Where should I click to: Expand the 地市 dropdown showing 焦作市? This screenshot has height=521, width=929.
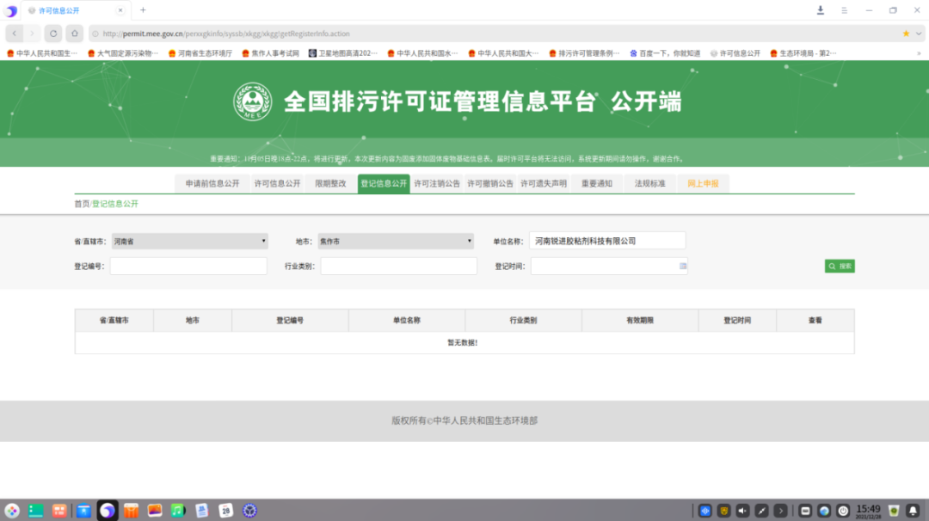396,242
